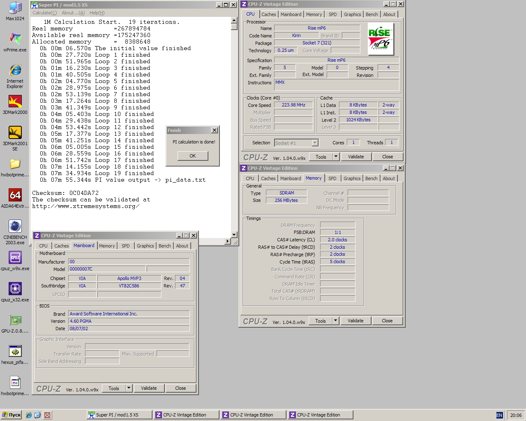
Task: Click Super PI vertical scrollbar up arrow
Action: click(234, 20)
